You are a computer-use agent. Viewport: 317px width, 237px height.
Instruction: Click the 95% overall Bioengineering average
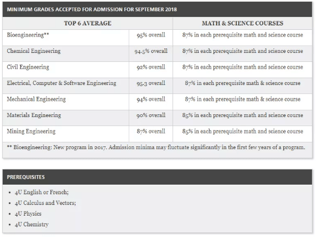151,35
